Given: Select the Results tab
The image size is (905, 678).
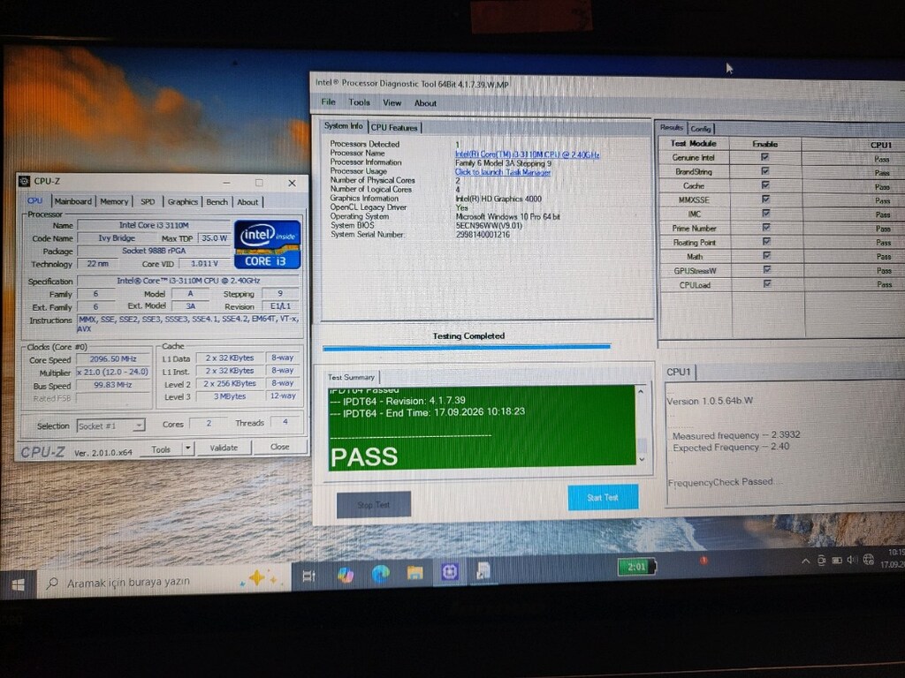Looking at the screenshot, I should (672, 127).
